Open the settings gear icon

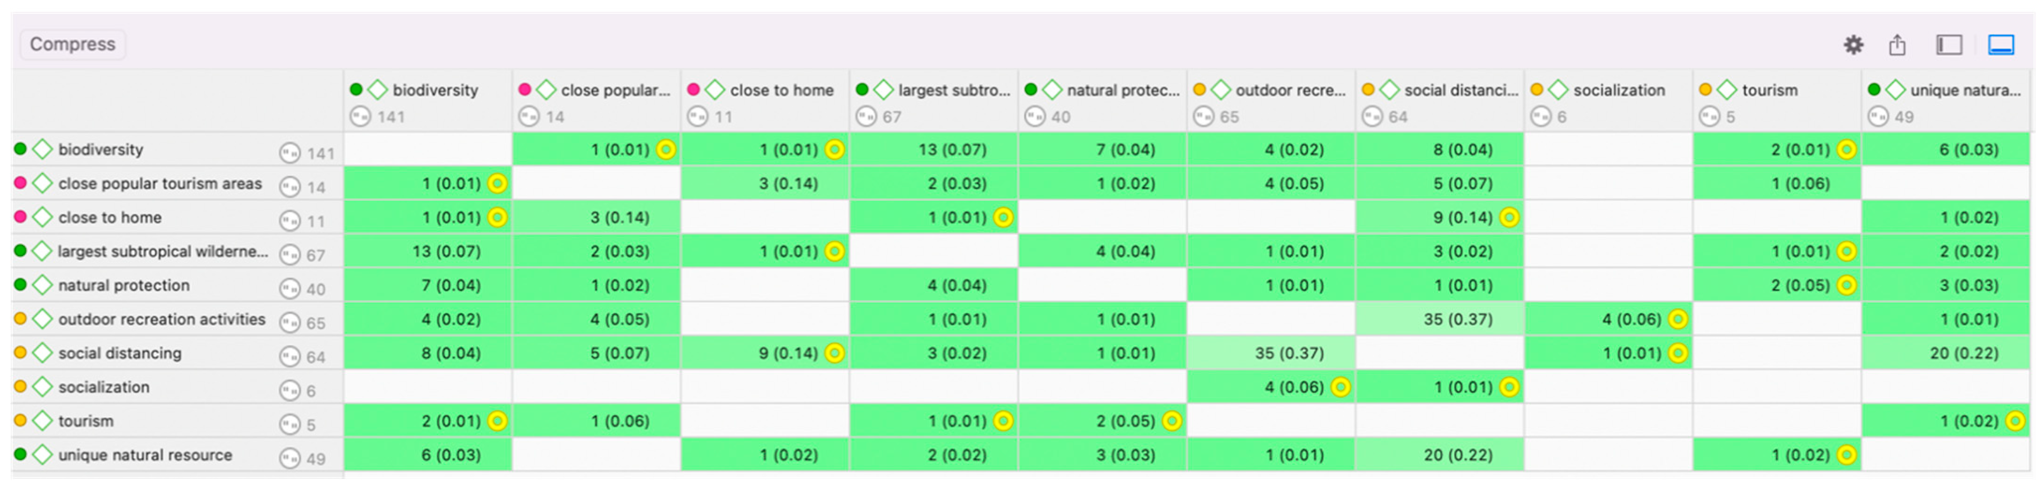tap(1853, 45)
